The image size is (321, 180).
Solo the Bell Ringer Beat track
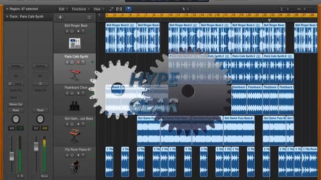[x=72, y=31]
